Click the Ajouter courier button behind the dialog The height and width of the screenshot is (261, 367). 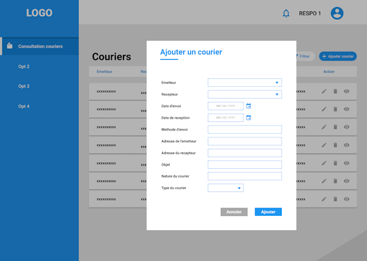point(338,57)
